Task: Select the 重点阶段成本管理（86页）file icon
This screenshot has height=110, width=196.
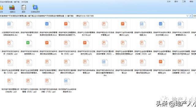Action: [x=105, y=44]
